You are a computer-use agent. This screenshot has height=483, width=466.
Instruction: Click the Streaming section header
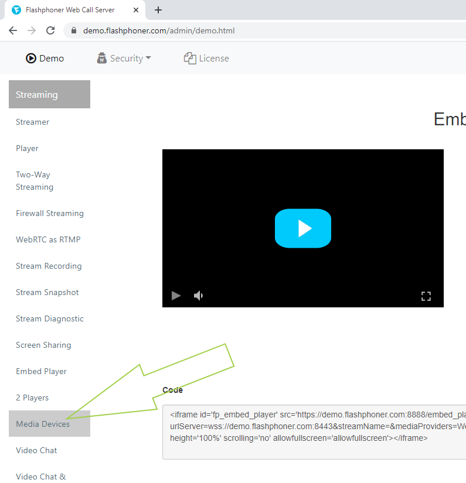pyautogui.click(x=49, y=94)
